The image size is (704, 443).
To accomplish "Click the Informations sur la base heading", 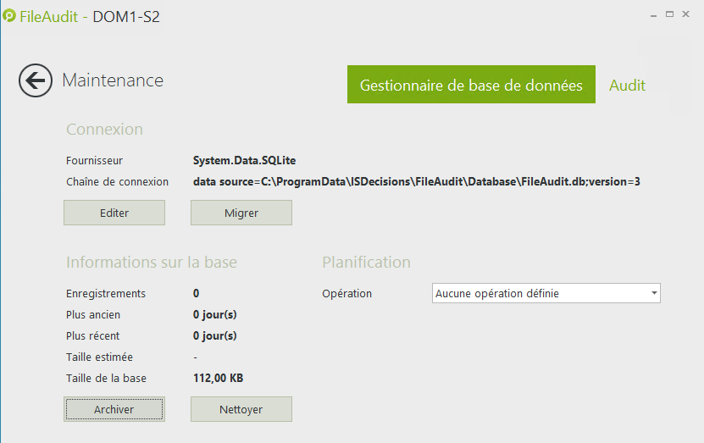I will point(152,263).
